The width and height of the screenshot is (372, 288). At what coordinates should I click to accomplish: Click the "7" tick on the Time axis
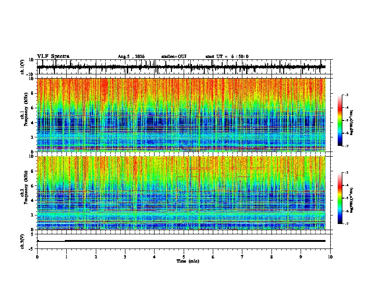(x=242, y=257)
